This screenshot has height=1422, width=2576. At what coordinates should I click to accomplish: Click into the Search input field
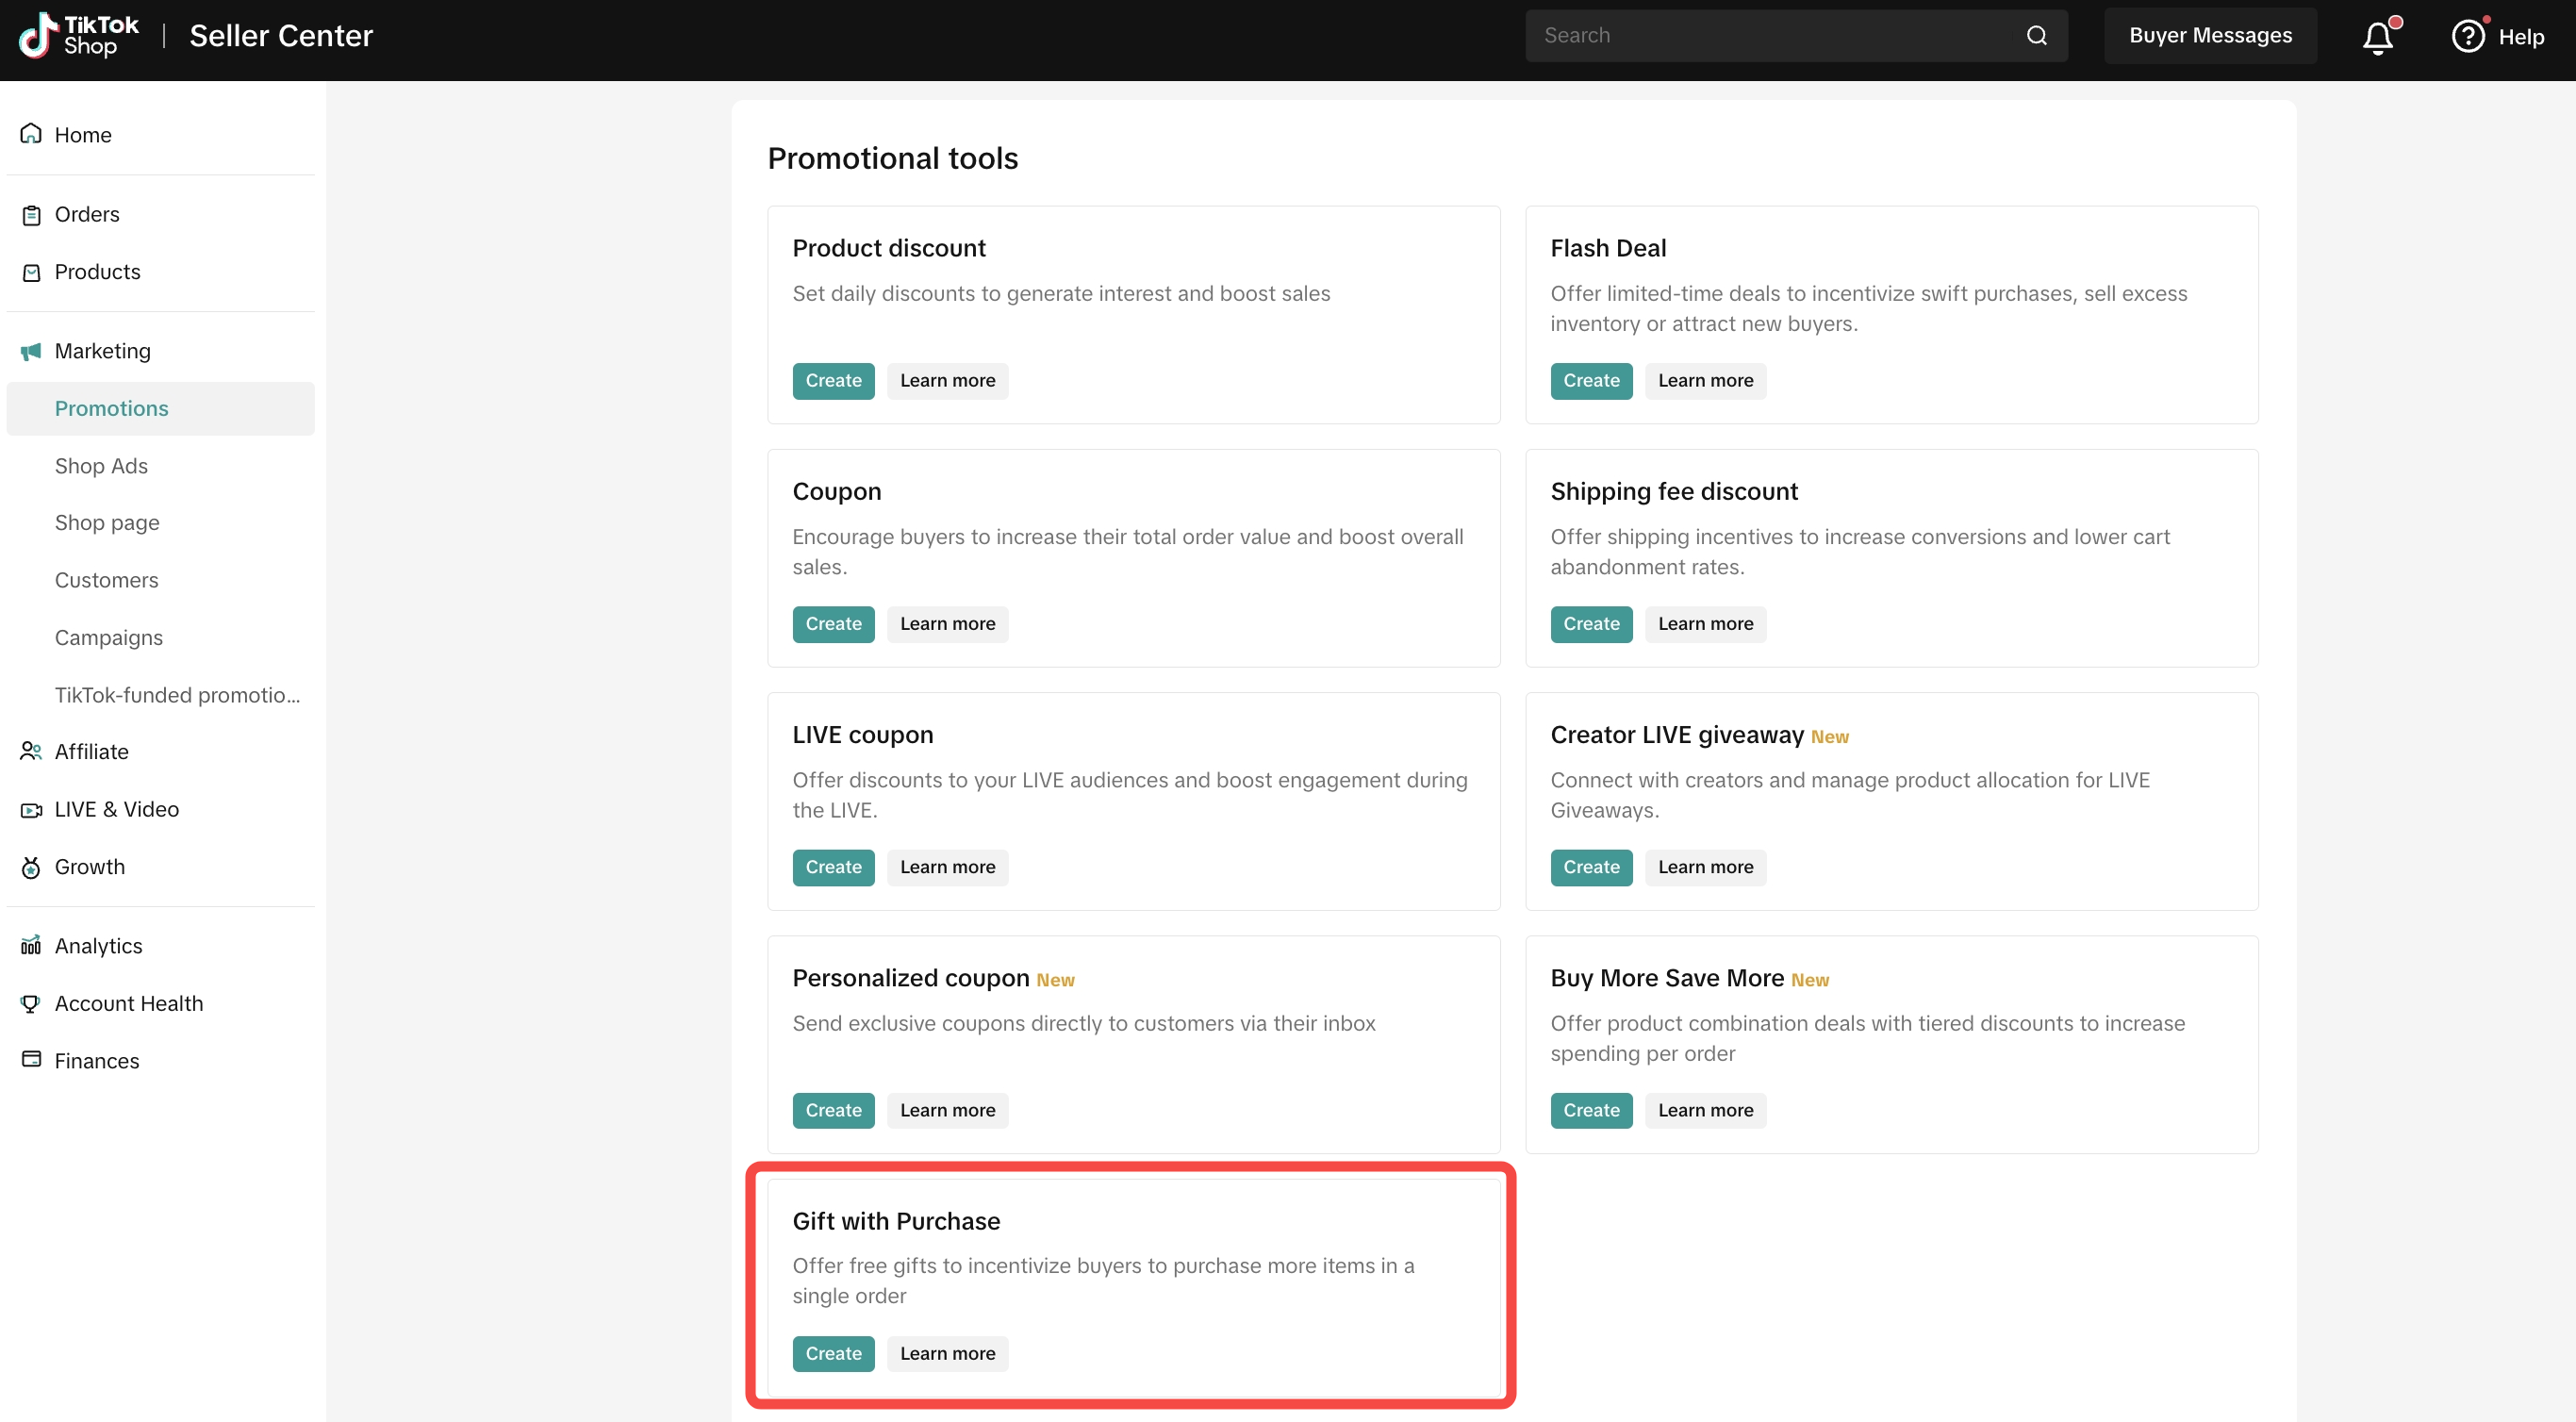(x=1770, y=36)
